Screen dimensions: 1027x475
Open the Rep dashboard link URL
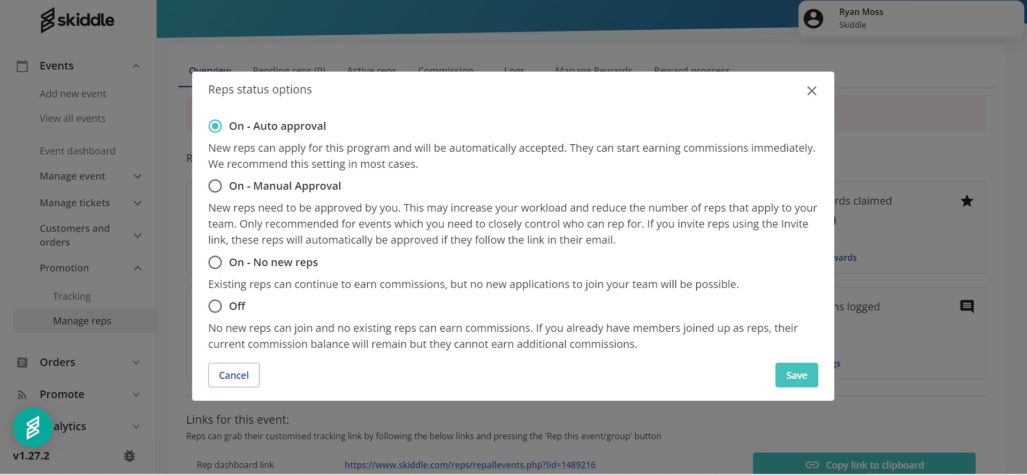pos(469,465)
